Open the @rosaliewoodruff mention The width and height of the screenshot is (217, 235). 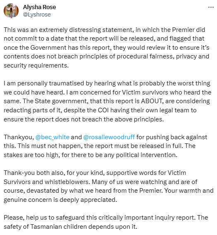click(109, 137)
